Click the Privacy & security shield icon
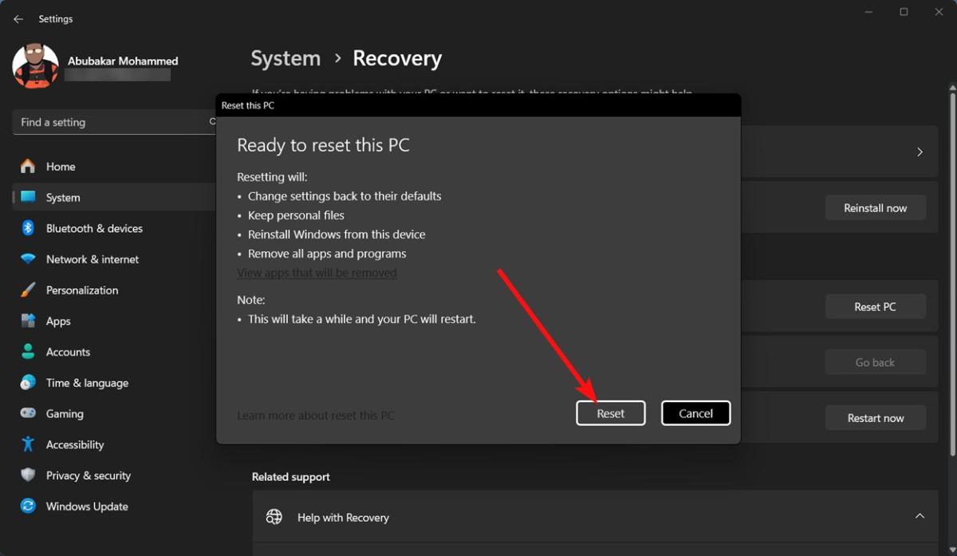Screen dimensions: 957x556 click(x=25, y=475)
